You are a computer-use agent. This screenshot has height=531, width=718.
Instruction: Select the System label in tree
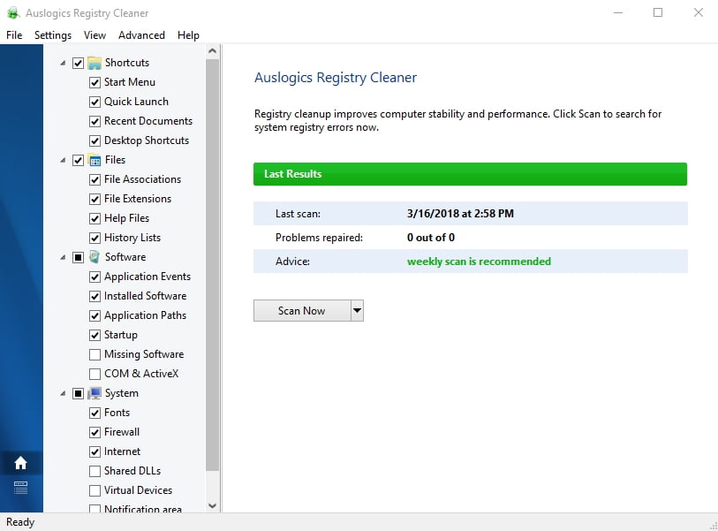(x=121, y=393)
